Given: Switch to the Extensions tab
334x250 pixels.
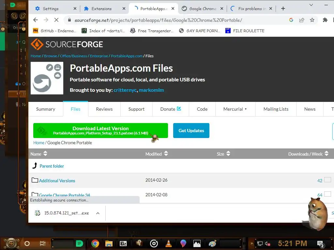Looking at the screenshot, I should 101,8.
